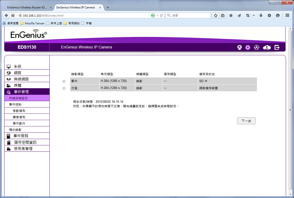Open the 常用網站 bookmark folder

click(x=71, y=23)
